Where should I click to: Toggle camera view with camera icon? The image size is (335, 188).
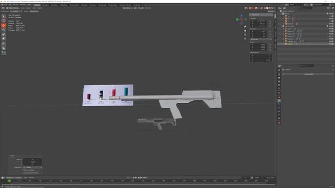point(245,34)
